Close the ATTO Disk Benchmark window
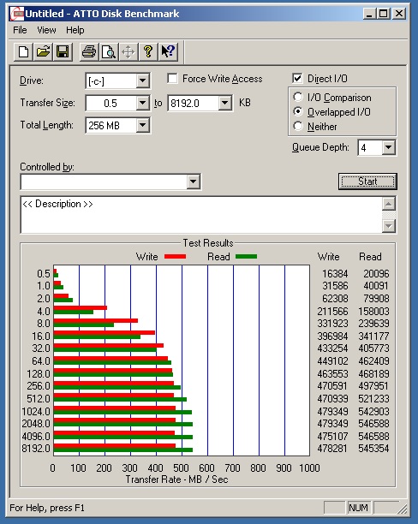 (399, 14)
